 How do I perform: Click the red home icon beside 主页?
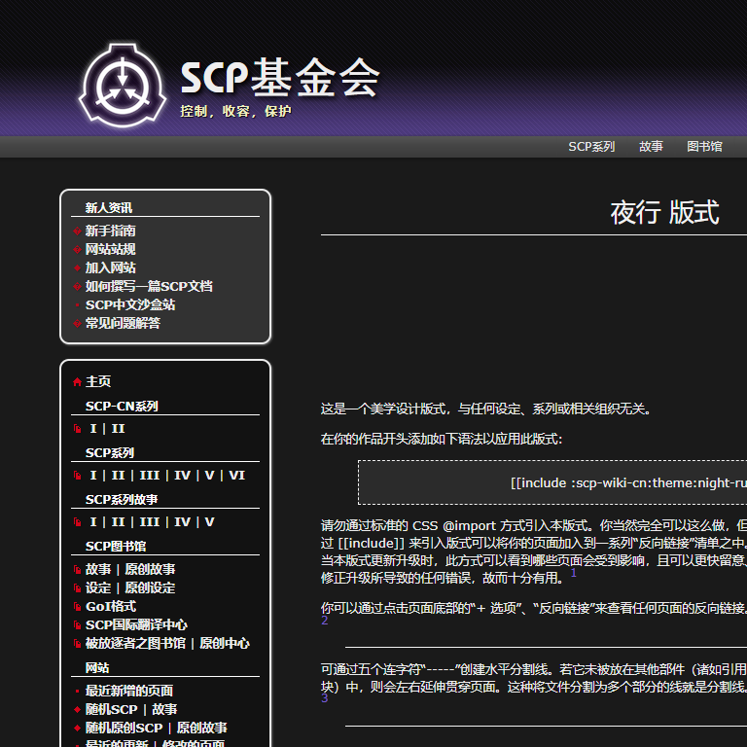pyautogui.click(x=77, y=382)
